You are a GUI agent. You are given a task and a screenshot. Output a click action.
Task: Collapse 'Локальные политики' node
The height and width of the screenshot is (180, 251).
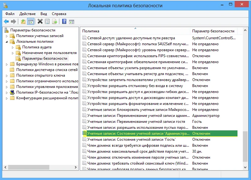point(7,42)
